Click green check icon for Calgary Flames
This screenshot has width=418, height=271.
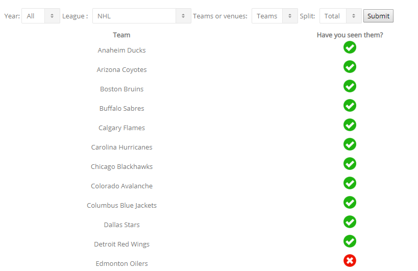(350, 125)
